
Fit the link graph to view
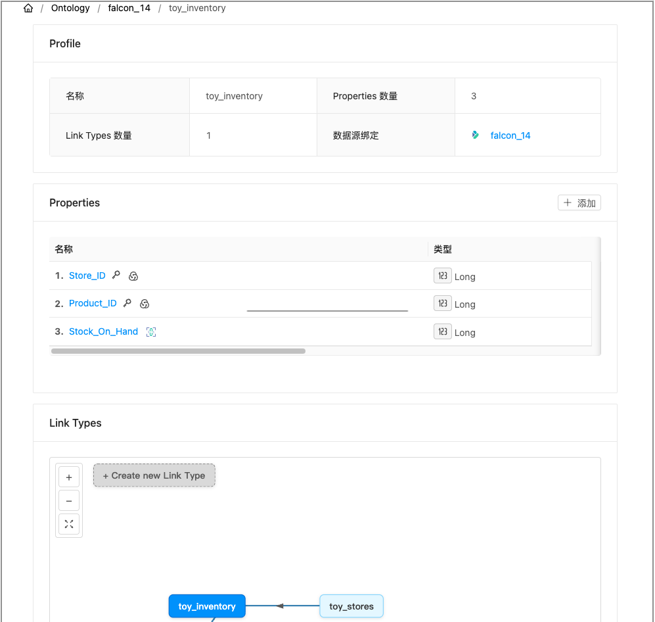[69, 524]
